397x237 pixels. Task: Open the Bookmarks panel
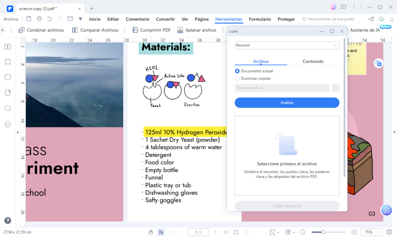7,62
